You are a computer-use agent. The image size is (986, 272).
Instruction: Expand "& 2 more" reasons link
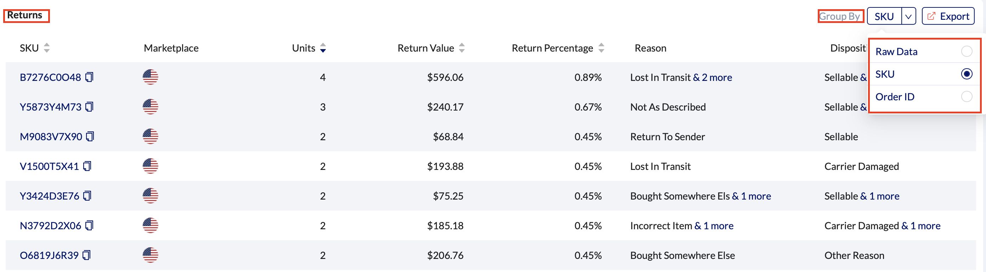[712, 78]
